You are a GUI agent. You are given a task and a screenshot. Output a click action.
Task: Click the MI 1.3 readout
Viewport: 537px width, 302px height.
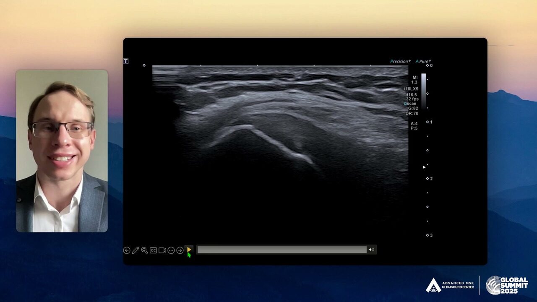coord(414,80)
